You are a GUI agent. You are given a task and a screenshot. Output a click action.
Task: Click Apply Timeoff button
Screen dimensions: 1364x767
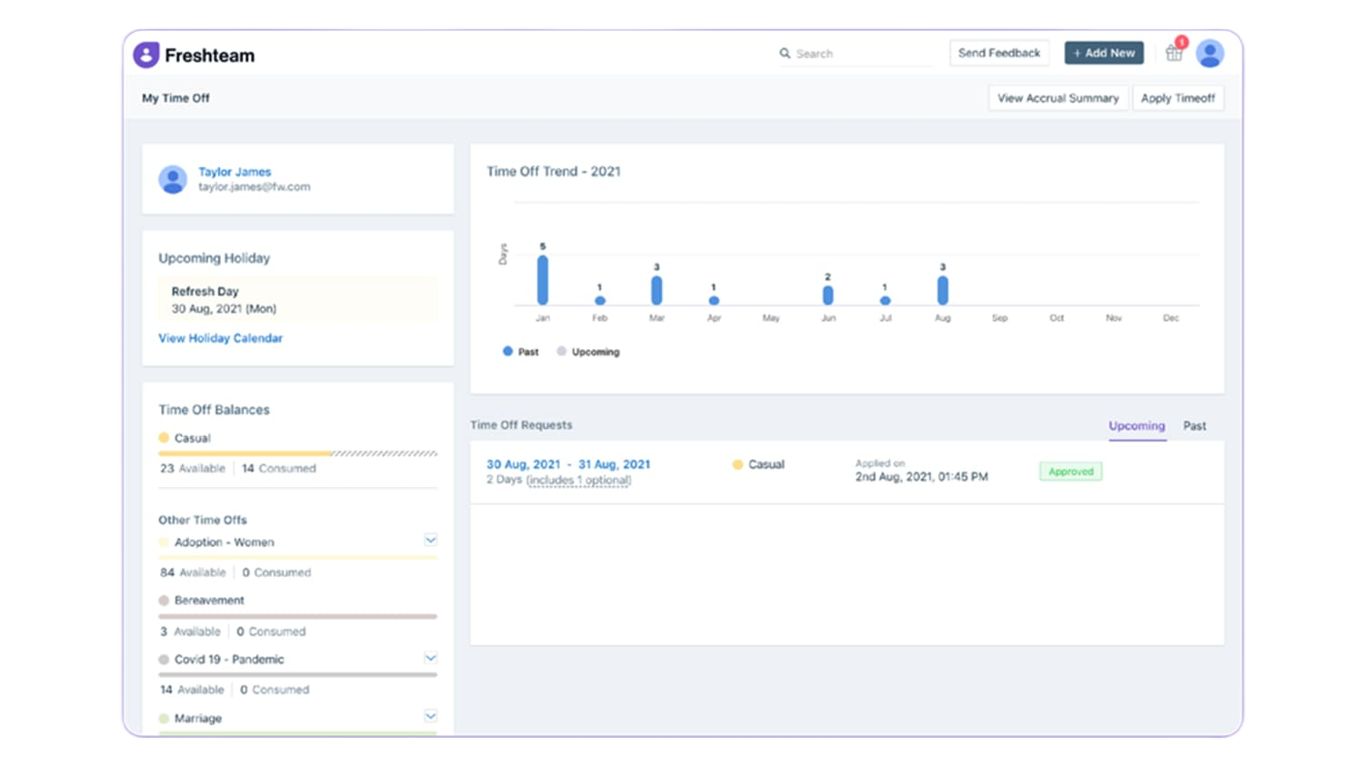[1178, 98]
